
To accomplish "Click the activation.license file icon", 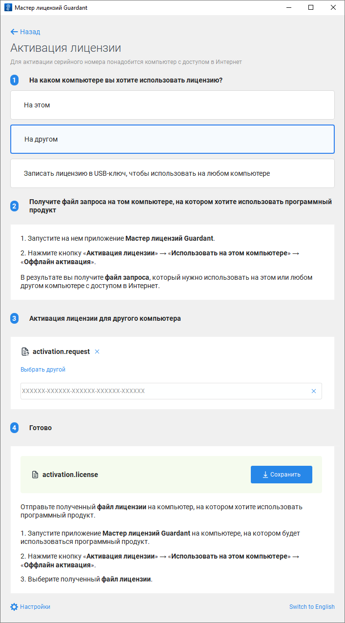I will 35,475.
